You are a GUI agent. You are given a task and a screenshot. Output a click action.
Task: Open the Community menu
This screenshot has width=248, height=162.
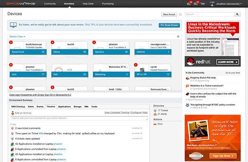(50, 4)
